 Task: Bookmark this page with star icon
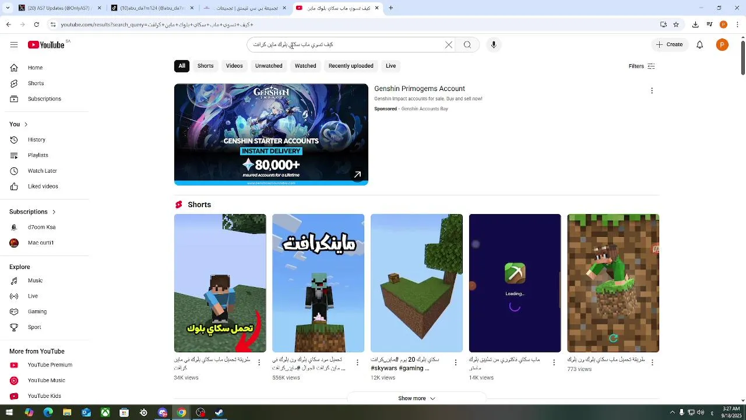click(x=676, y=24)
